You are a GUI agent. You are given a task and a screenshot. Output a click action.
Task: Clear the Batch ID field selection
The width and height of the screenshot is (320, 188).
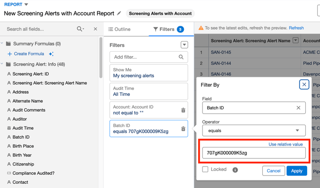tap(299, 108)
